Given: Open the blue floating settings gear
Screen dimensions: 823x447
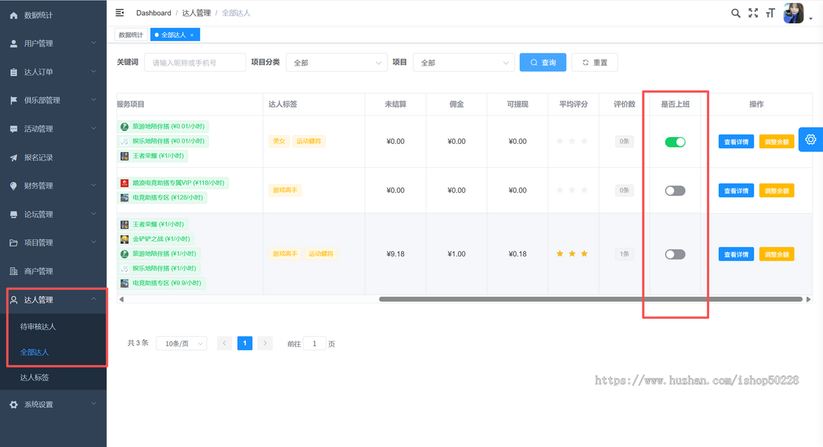Looking at the screenshot, I should (811, 140).
